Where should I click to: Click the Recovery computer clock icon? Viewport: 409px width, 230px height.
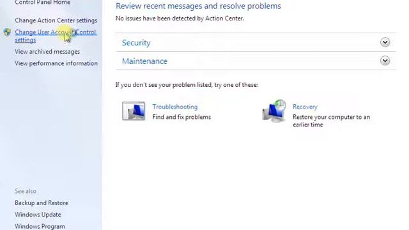tap(274, 111)
